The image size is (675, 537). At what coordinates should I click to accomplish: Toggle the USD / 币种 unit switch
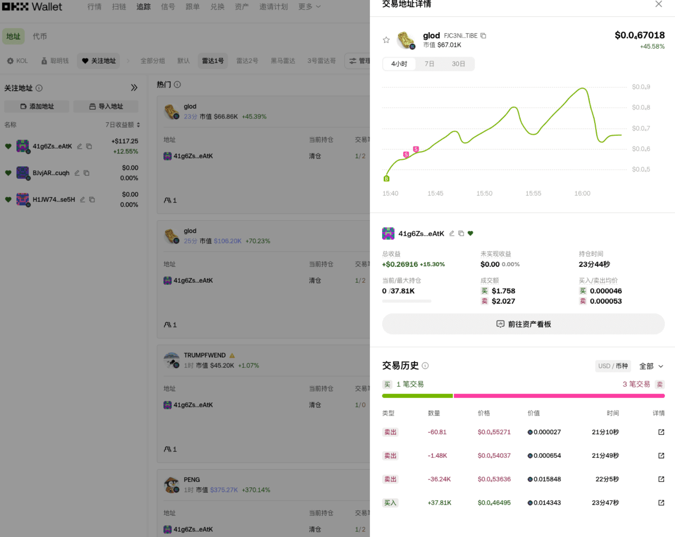[x=612, y=366]
